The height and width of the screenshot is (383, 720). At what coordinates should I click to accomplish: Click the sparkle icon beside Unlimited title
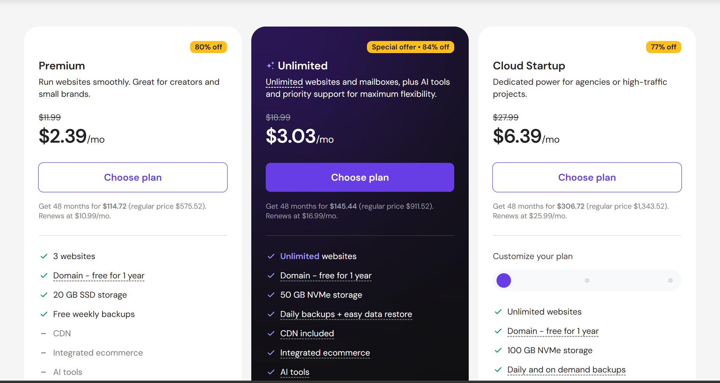point(270,65)
